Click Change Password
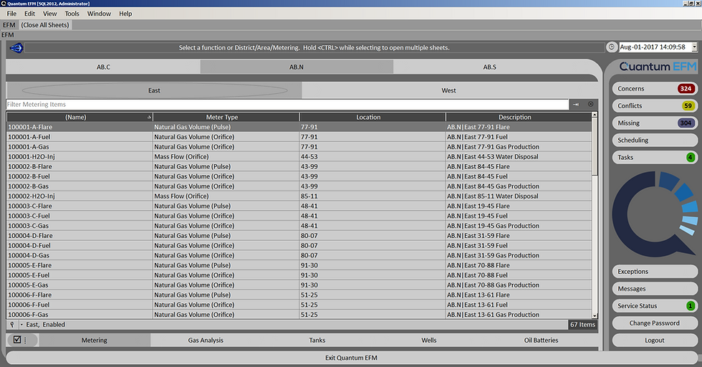 click(x=654, y=323)
